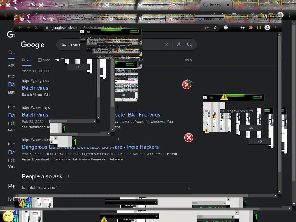This screenshot has height=222, width=296.
Task: Go back in the front Chrome window
Action: [20, 28]
